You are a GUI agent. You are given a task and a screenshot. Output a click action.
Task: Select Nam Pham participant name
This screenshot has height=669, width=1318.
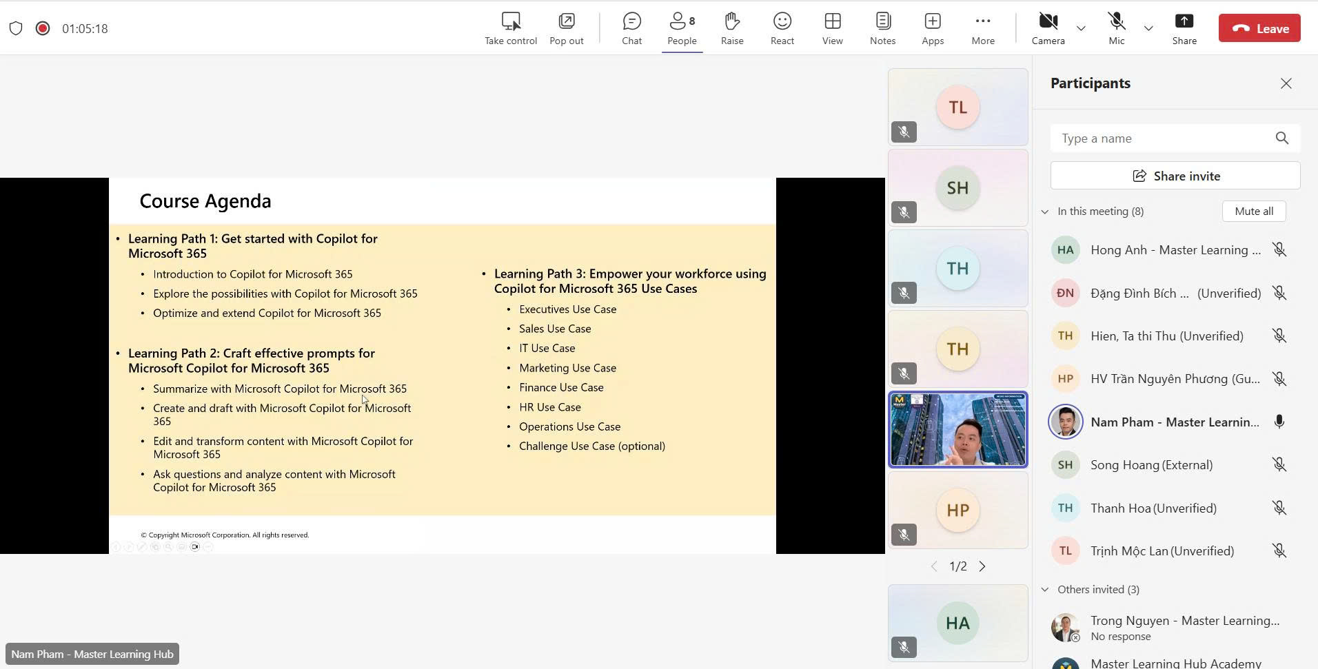click(x=1175, y=422)
